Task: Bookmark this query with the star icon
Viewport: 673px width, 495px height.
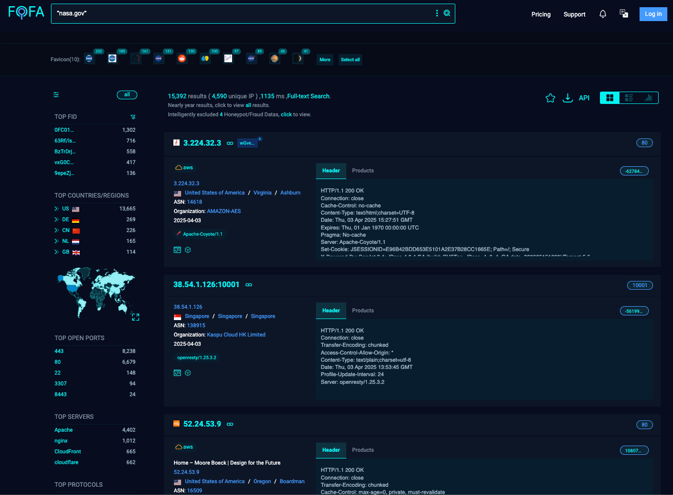Action: [550, 98]
